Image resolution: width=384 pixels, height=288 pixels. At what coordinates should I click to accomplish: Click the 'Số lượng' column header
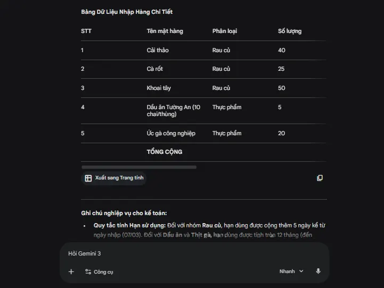click(290, 31)
